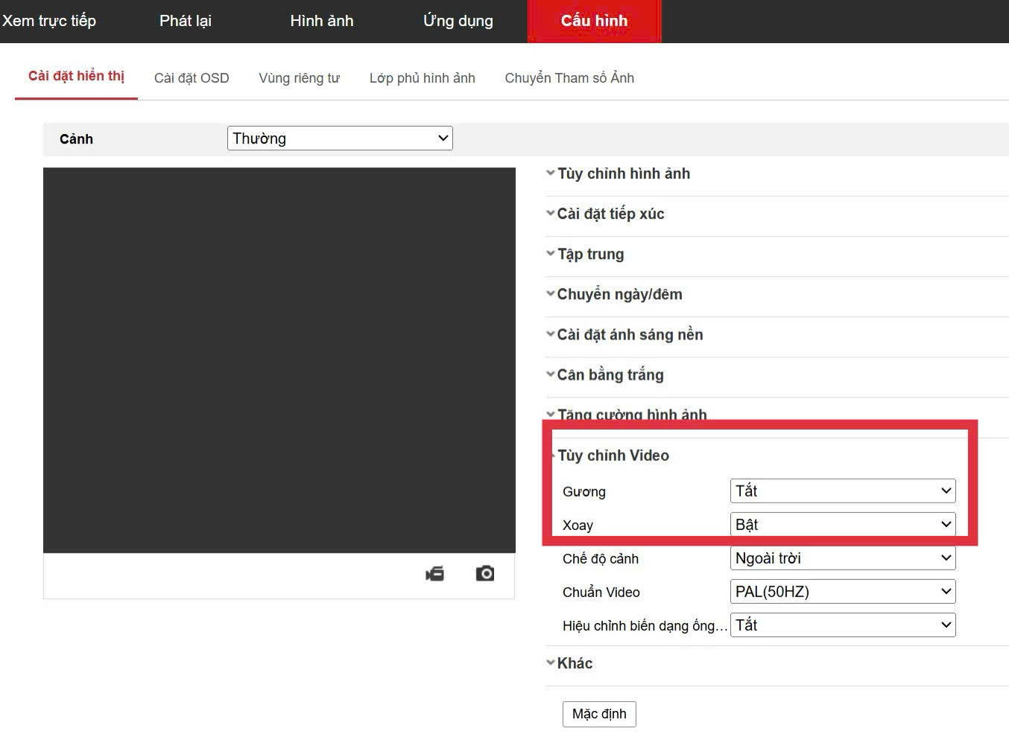Image resolution: width=1009 pixels, height=737 pixels.
Task: Expand the Tùy chỉnh hình ảnh section
Action: (623, 173)
